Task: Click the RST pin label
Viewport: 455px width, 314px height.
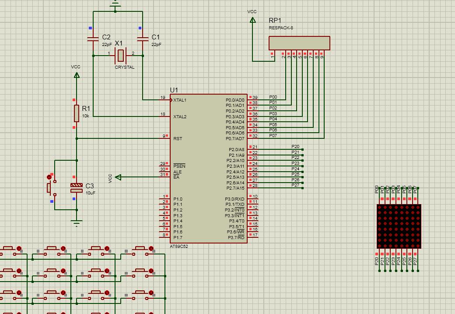Action: tap(178, 138)
